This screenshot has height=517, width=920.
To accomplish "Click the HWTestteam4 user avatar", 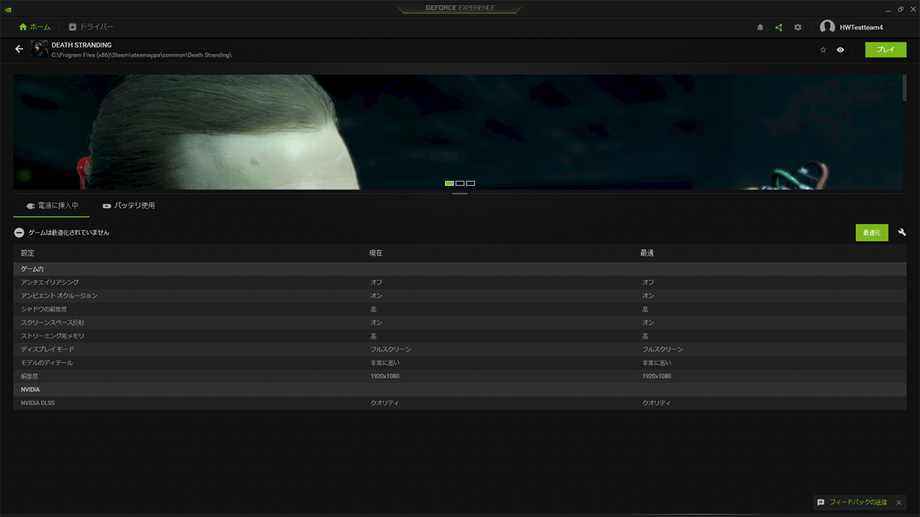I will tap(827, 27).
